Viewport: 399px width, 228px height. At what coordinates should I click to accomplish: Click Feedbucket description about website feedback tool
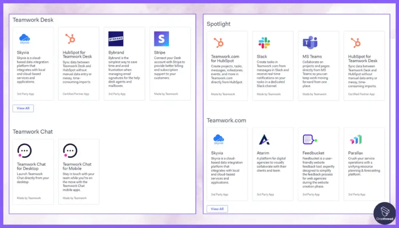318,172
